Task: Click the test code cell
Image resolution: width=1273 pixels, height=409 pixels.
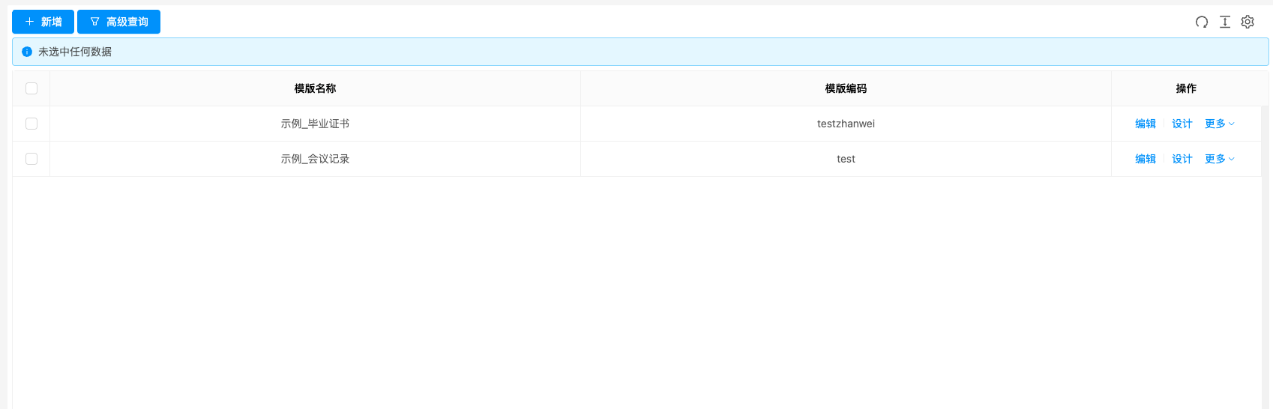Action: [x=846, y=159]
